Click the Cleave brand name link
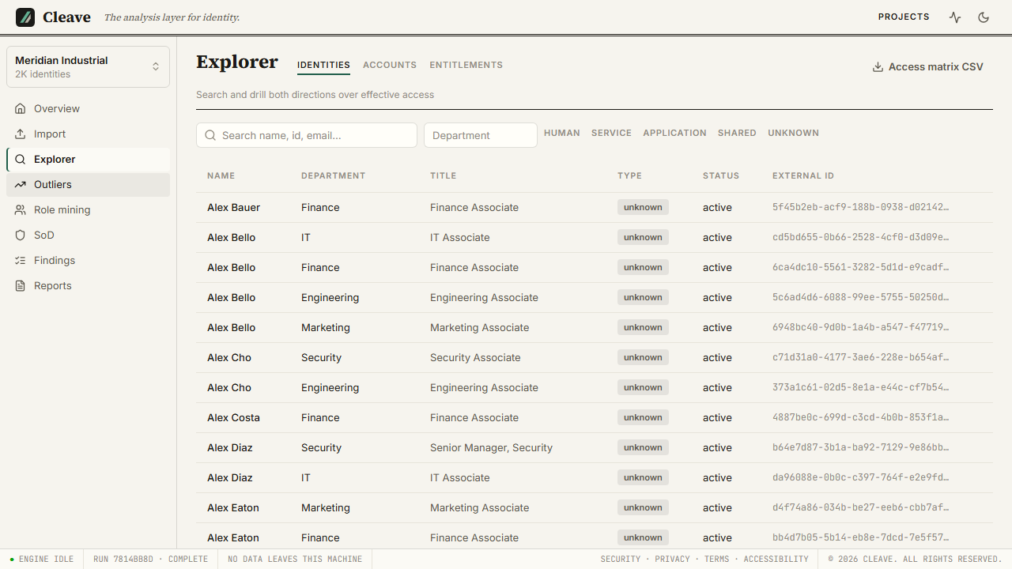 (x=66, y=17)
